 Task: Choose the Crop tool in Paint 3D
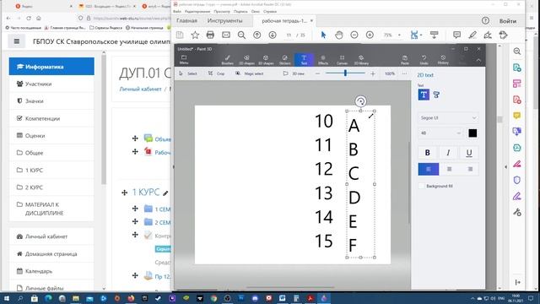coord(216,73)
